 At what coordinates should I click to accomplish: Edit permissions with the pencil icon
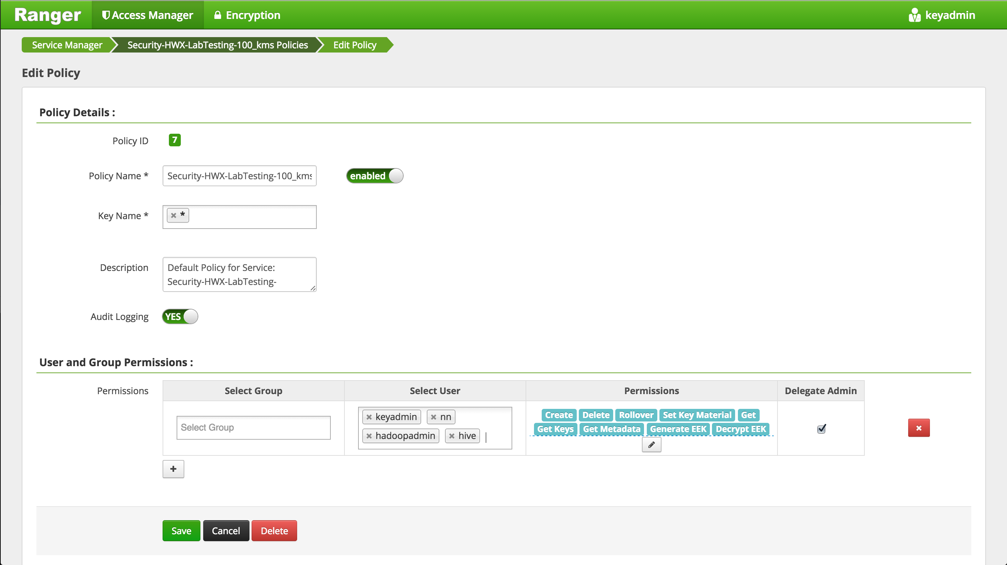pos(651,445)
